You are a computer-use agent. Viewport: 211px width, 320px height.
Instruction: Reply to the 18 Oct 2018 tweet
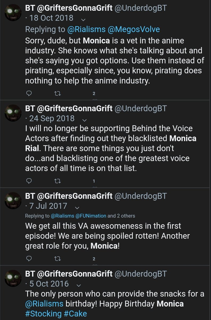coord(30,93)
